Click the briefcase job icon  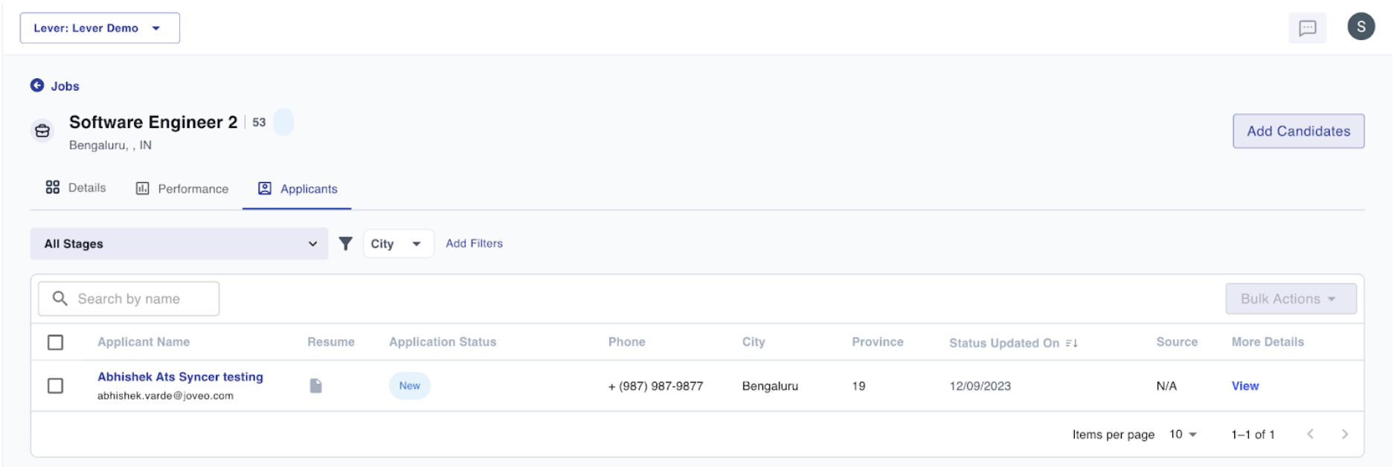pyautogui.click(x=42, y=131)
